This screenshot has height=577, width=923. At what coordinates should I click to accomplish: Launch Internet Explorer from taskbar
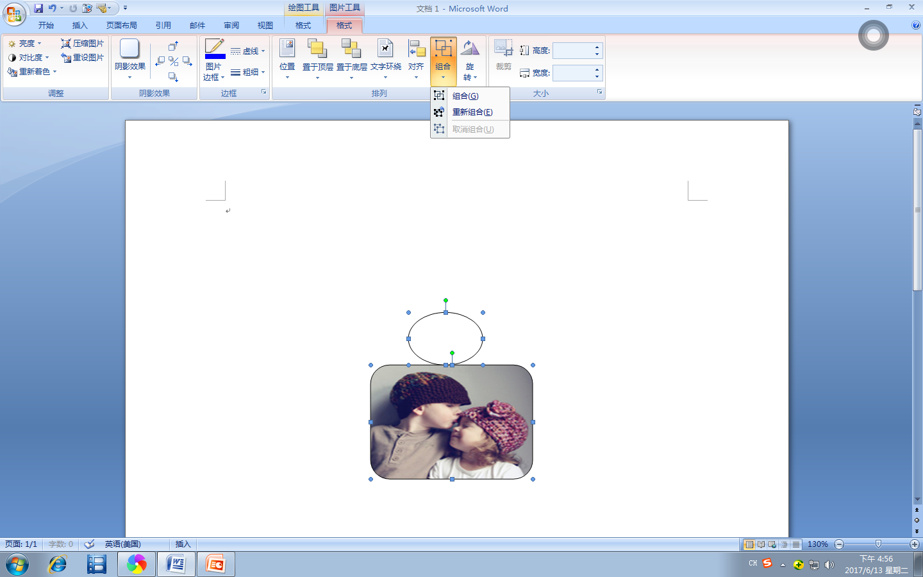coord(58,565)
